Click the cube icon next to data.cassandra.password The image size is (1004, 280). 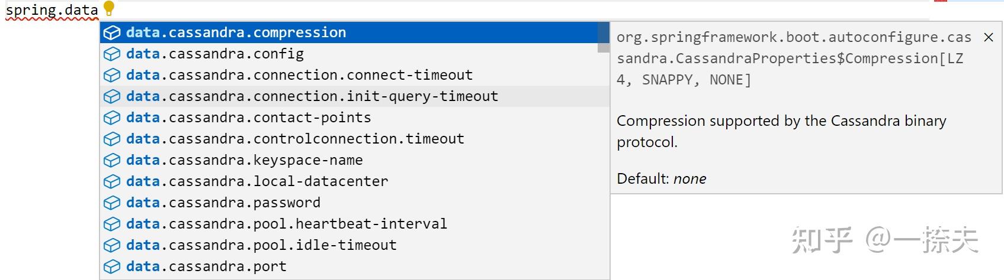click(x=112, y=203)
